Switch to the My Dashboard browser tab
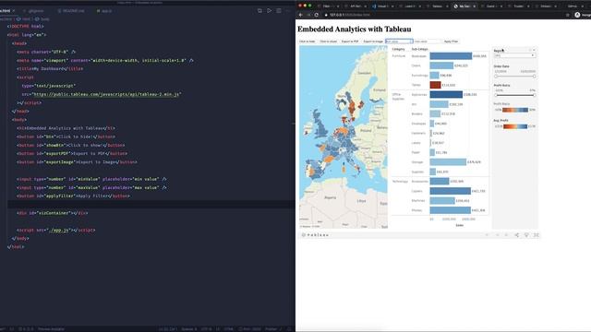The width and height of the screenshot is (591, 332). (x=464, y=6)
